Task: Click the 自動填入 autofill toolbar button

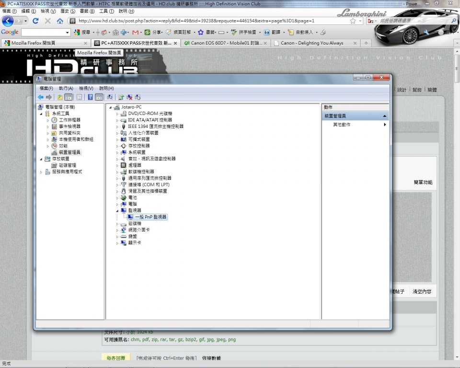Action: [x=301, y=32]
